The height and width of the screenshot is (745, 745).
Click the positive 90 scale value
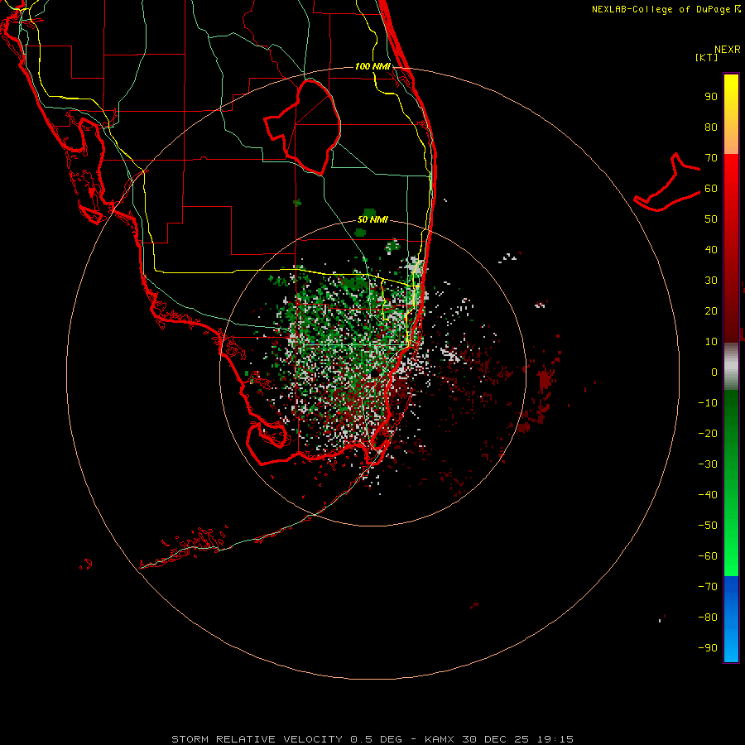pyautogui.click(x=711, y=97)
